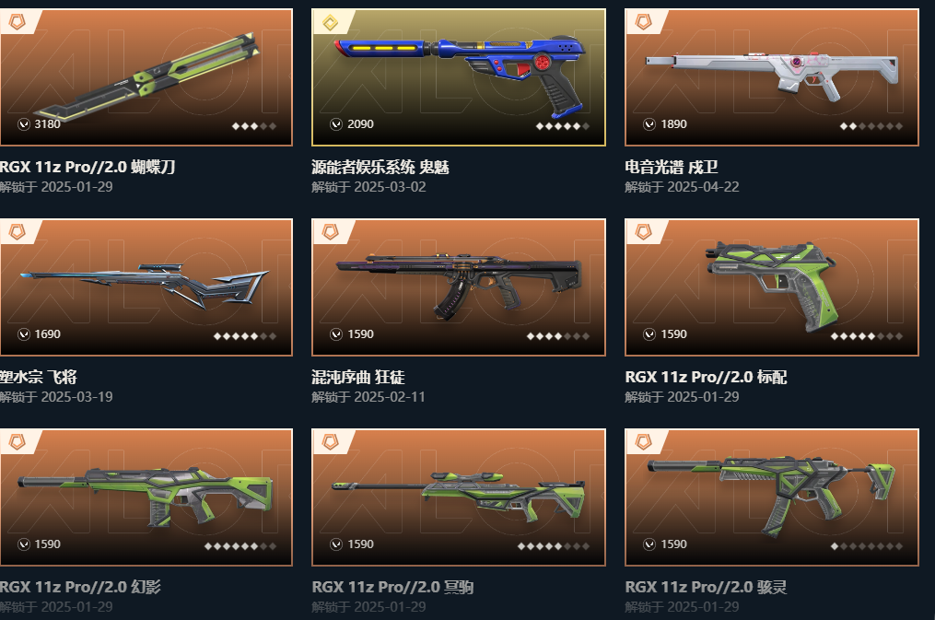Select the green RGX 标配 pistol thumbnail
This screenshot has width=935, height=620.
tap(772, 287)
